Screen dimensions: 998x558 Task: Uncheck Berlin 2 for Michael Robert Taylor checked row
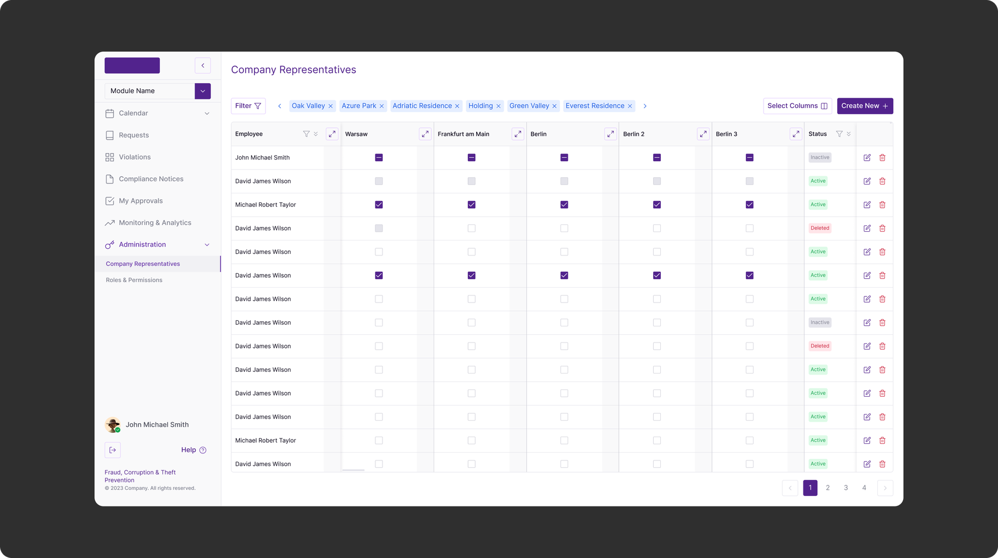point(657,204)
